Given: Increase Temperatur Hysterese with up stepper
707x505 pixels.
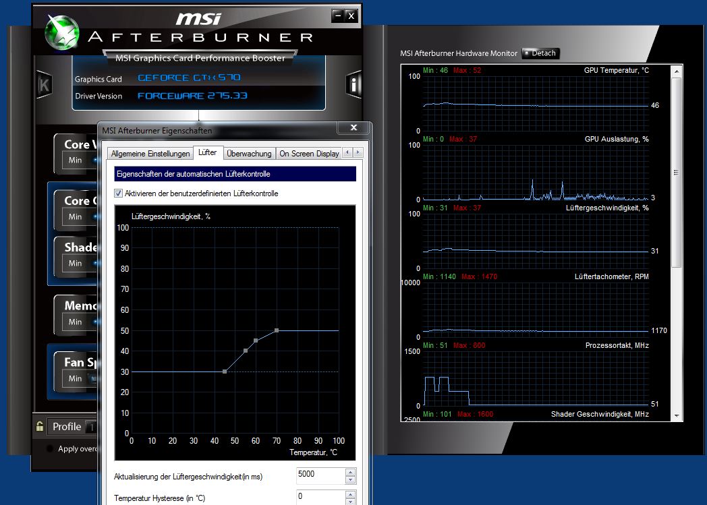Looking at the screenshot, I should click(350, 494).
